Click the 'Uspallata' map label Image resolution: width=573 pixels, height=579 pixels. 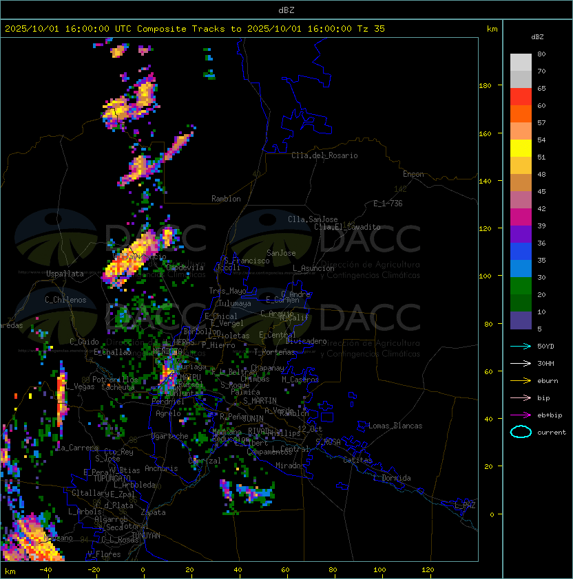click(65, 274)
